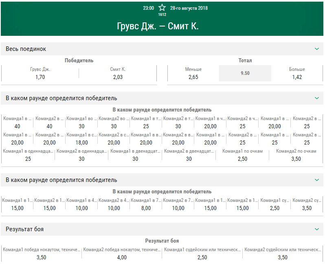Choose Команда2 в 4... odds 10,00
The width and height of the screenshot is (325, 265).
coord(114,204)
